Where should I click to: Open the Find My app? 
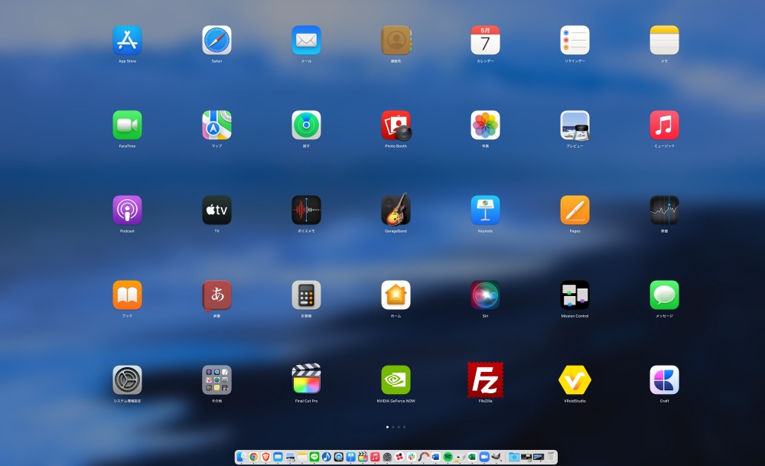click(307, 125)
